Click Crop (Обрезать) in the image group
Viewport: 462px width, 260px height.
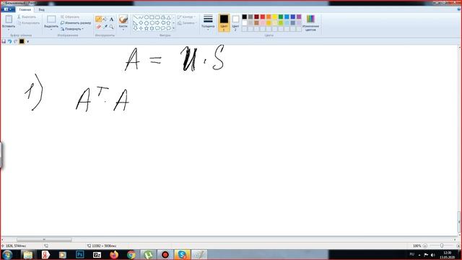pyautogui.click(x=70, y=17)
